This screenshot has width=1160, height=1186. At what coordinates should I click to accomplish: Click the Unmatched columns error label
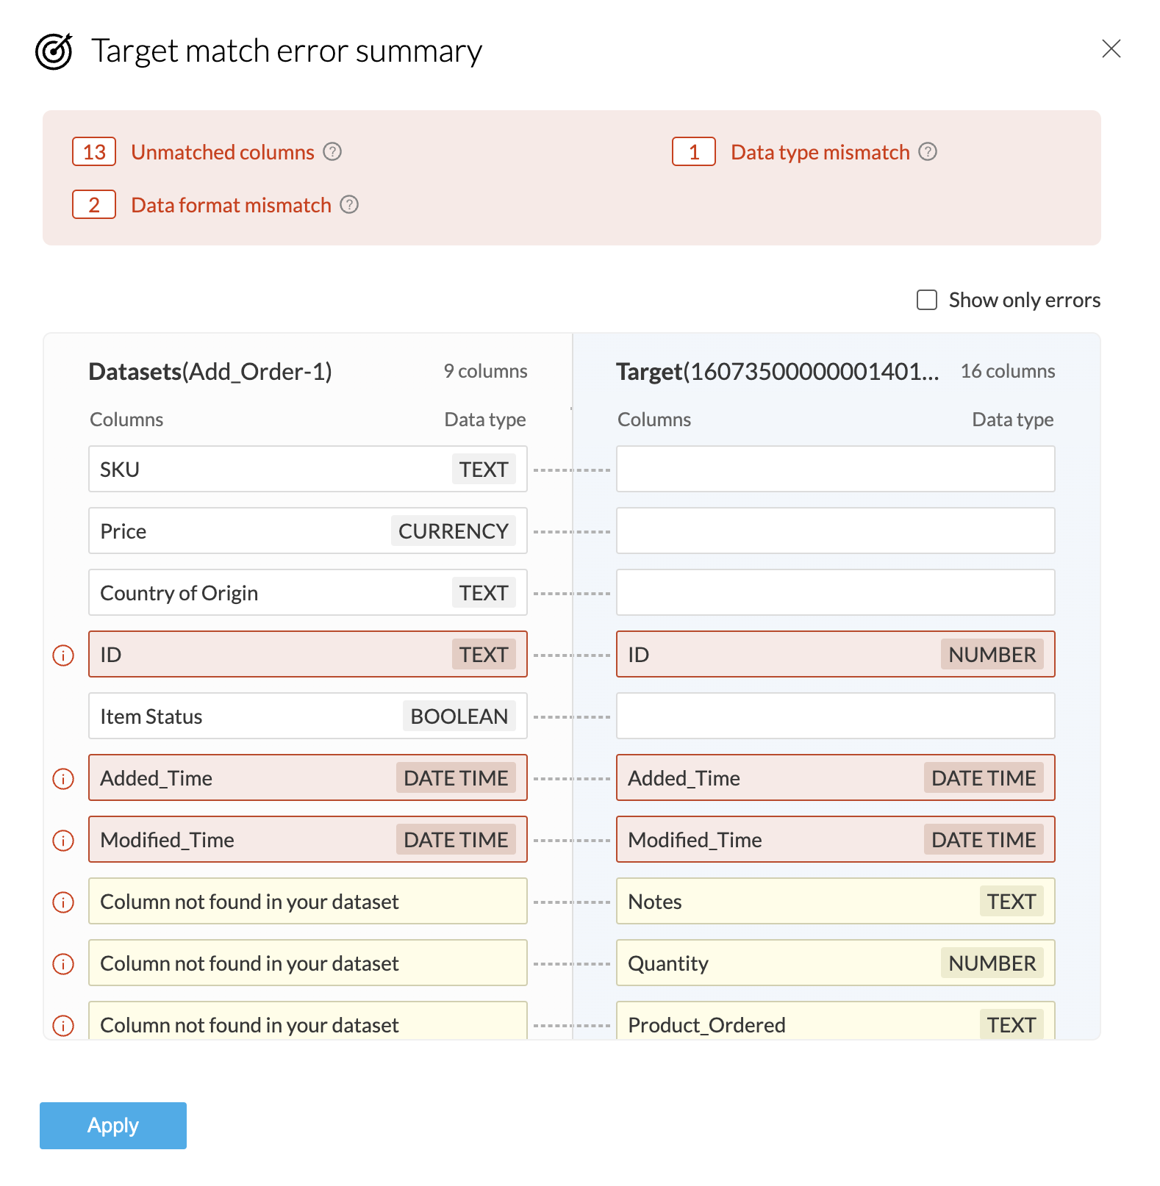222,152
